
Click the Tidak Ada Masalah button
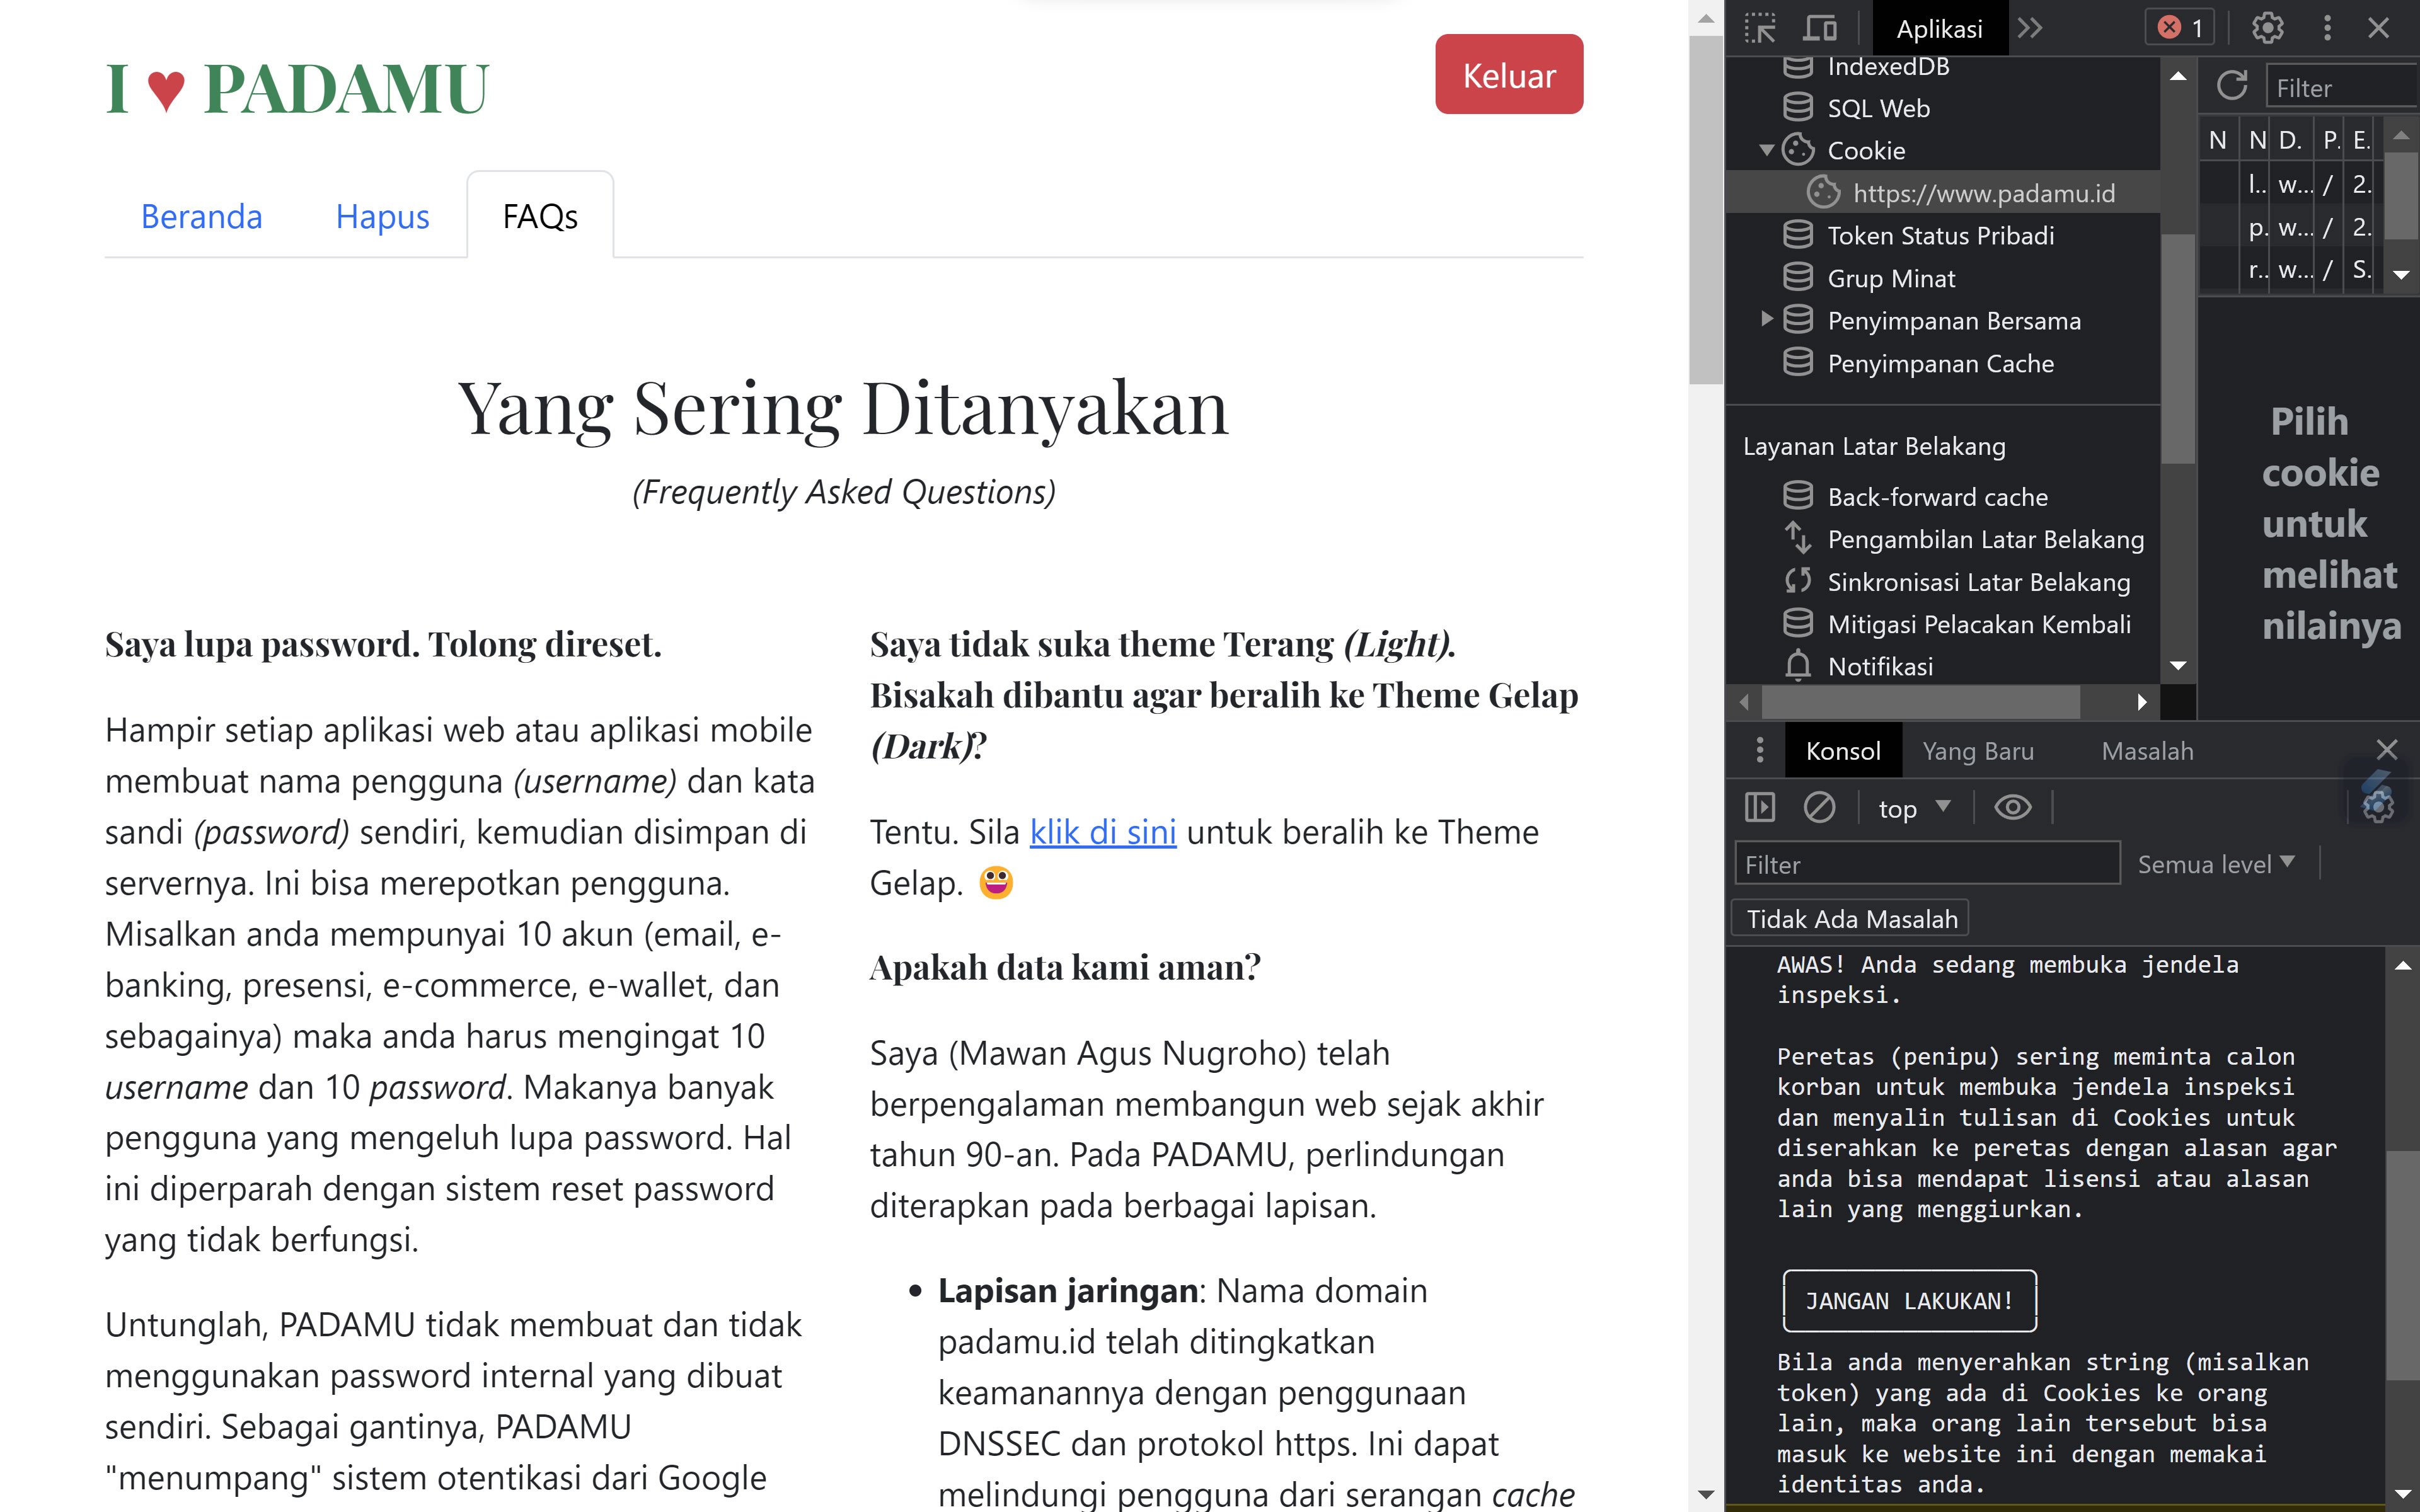click(1851, 919)
